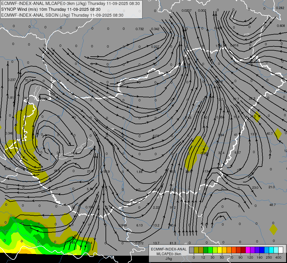Click the map value 48.8

click(57, 171)
